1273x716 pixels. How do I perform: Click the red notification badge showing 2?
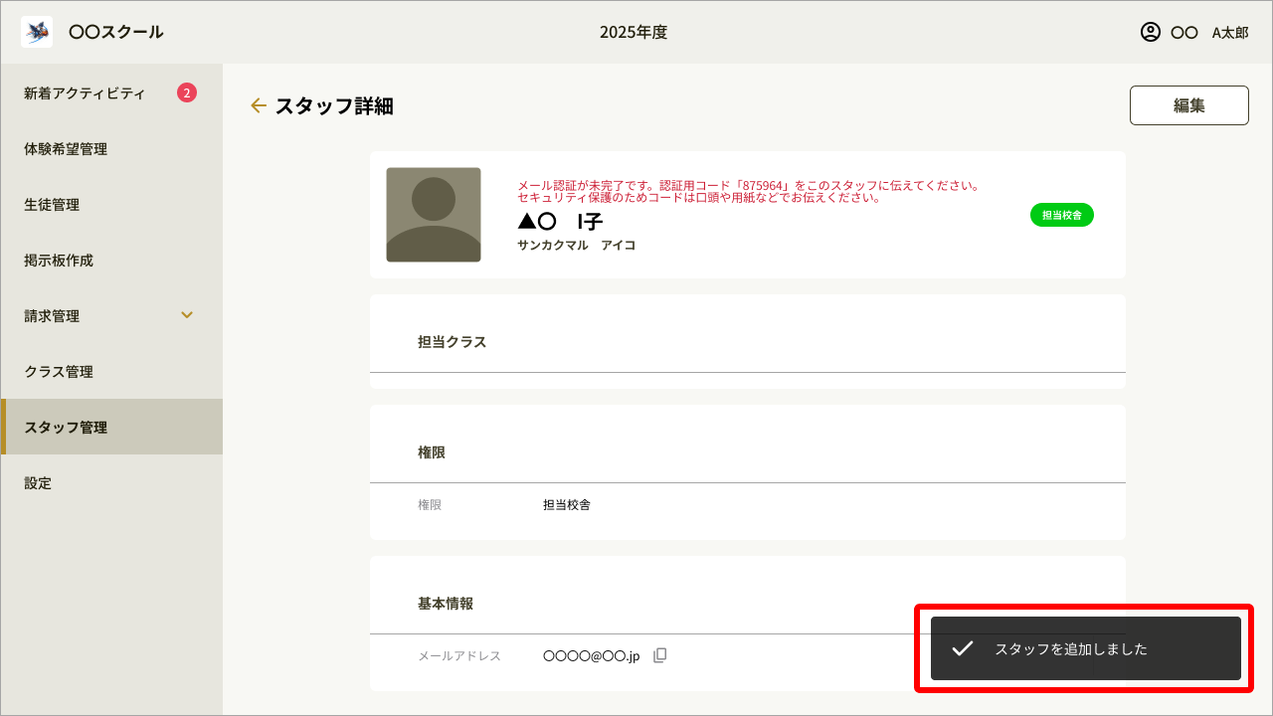coord(188,91)
